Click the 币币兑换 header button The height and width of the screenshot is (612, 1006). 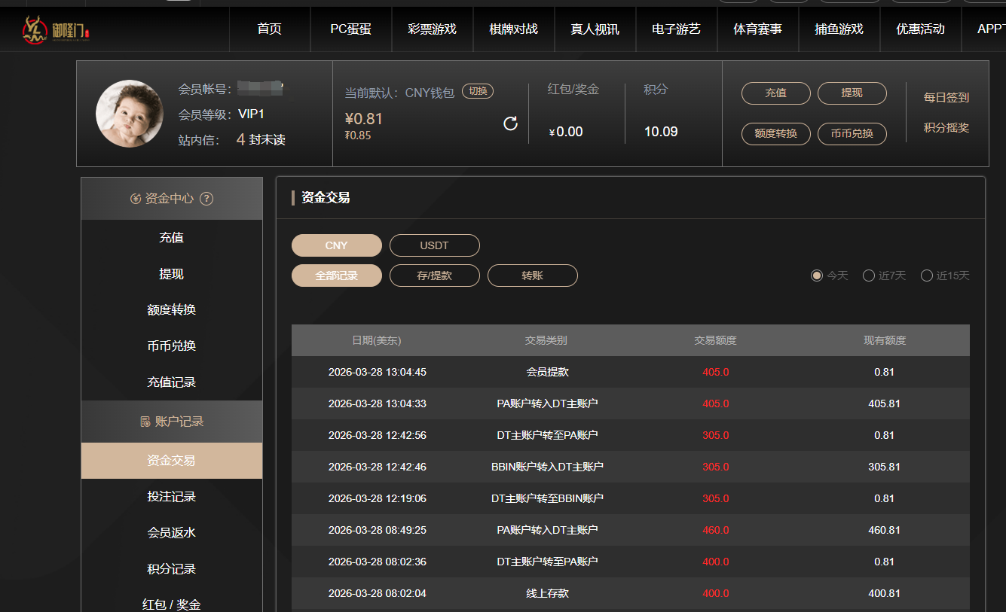[852, 133]
